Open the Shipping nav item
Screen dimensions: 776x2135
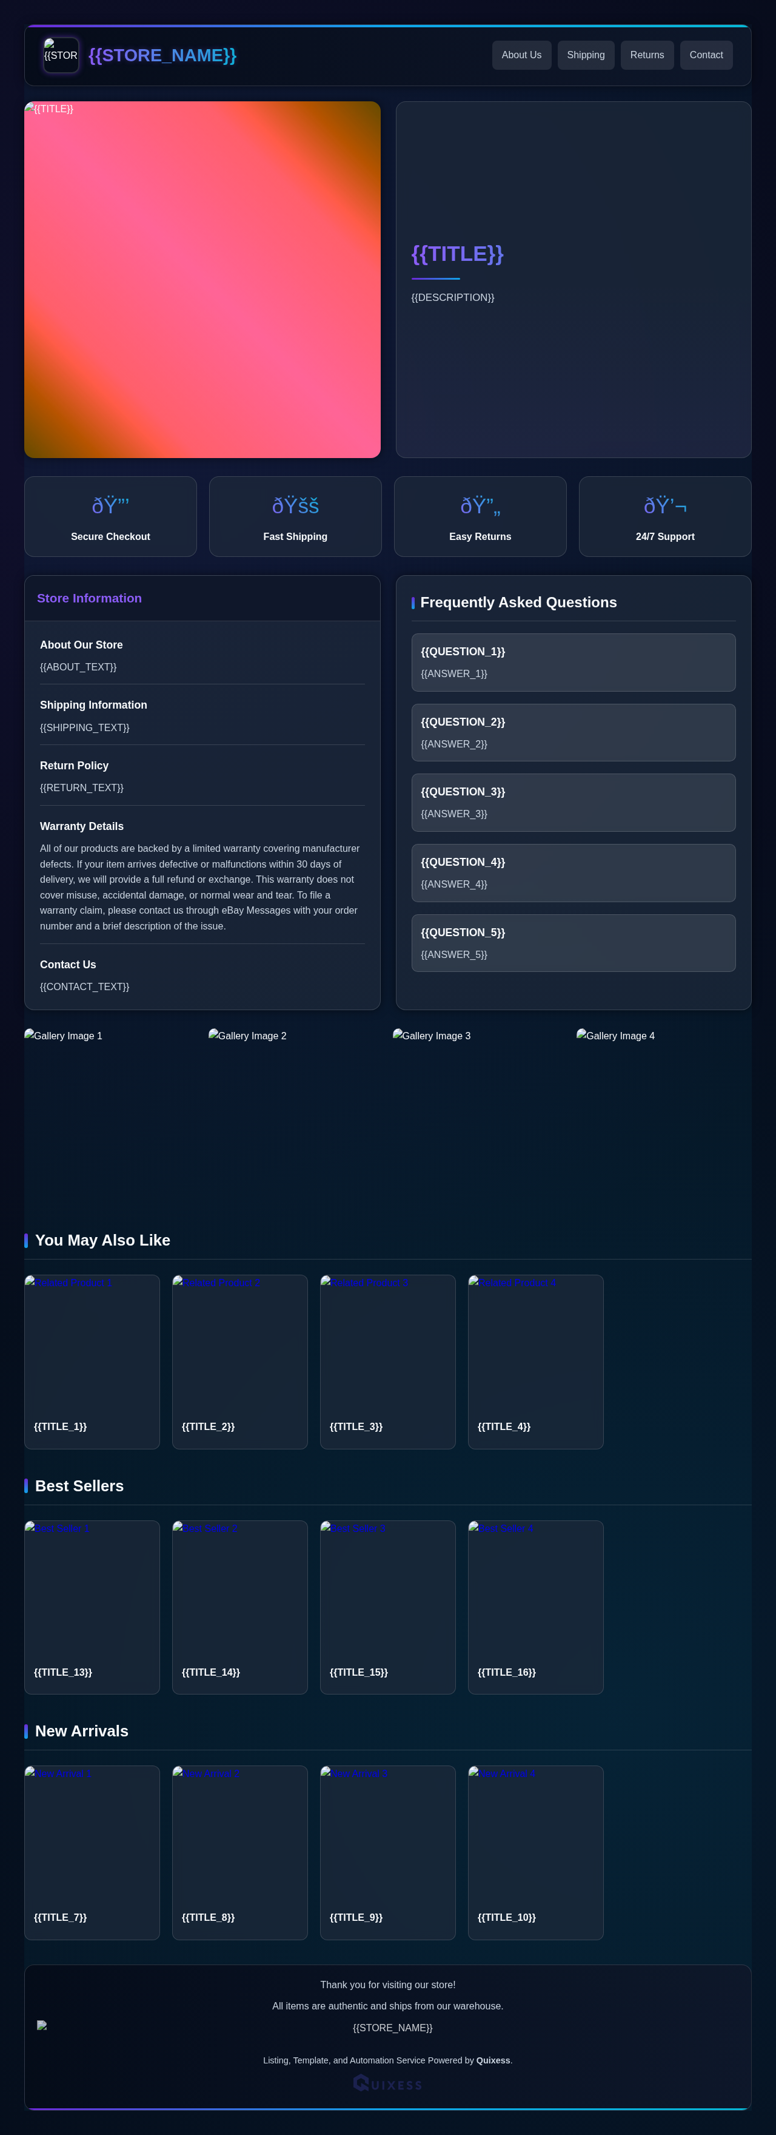pos(586,56)
